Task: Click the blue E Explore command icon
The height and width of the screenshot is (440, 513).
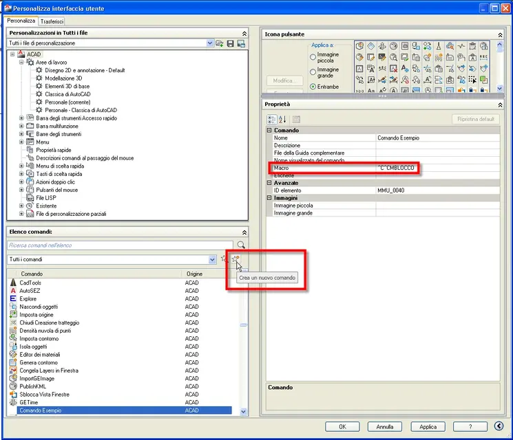Action: tap(13, 298)
